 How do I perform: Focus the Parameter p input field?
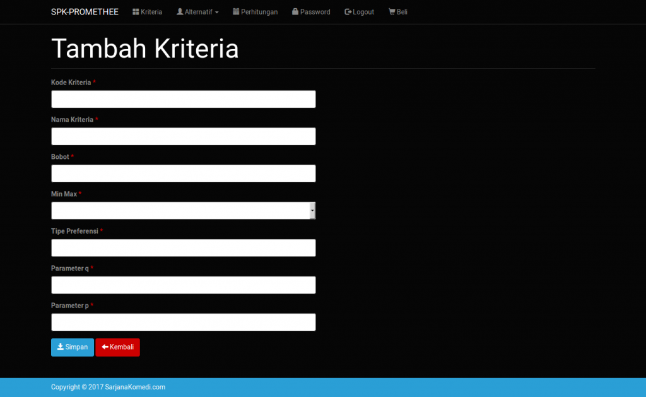tap(184, 322)
